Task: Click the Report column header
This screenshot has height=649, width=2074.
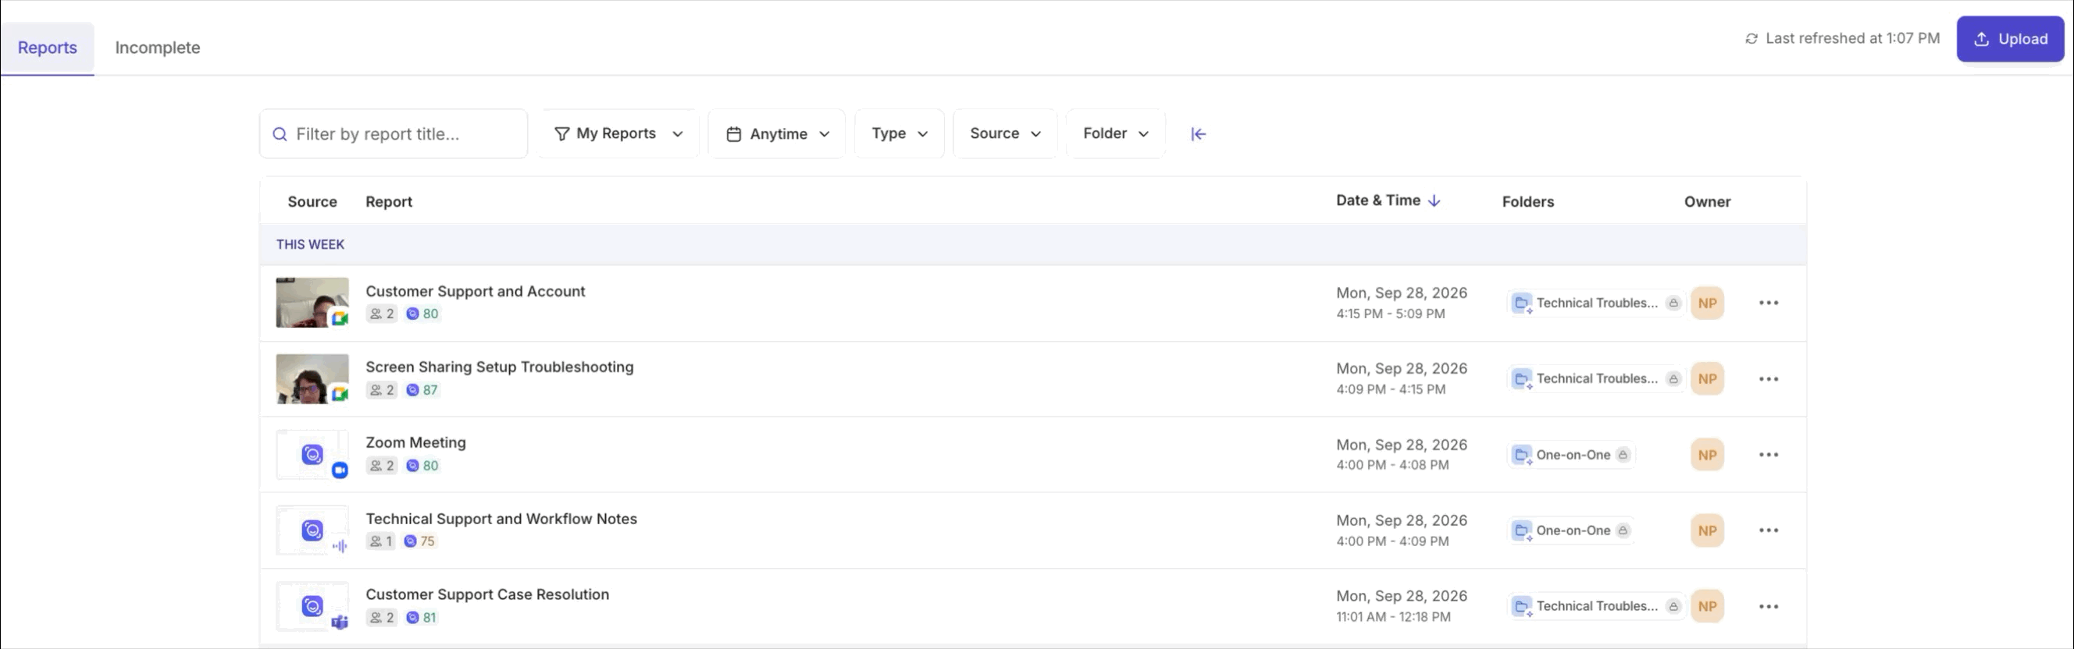Action: pos(389,202)
